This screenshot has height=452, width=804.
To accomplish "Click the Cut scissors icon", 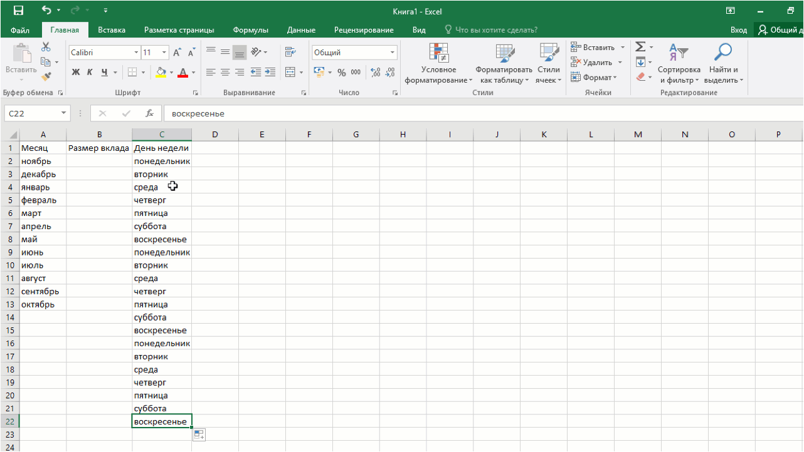I will (x=46, y=47).
